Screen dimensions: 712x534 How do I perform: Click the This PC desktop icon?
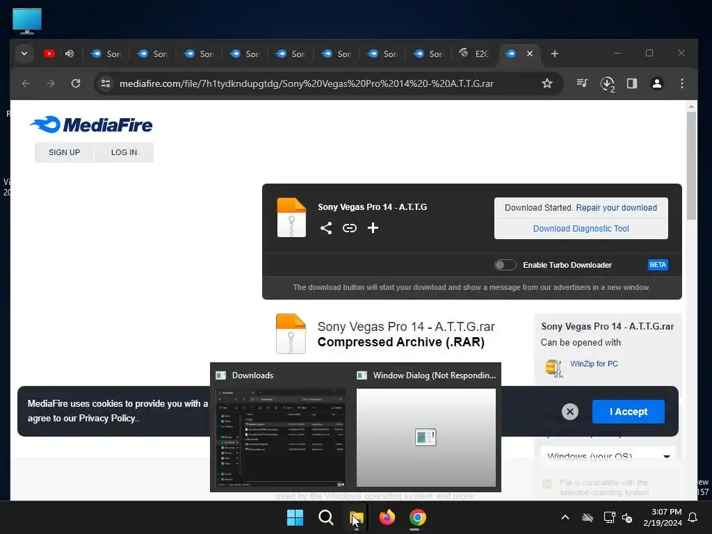[x=27, y=21]
